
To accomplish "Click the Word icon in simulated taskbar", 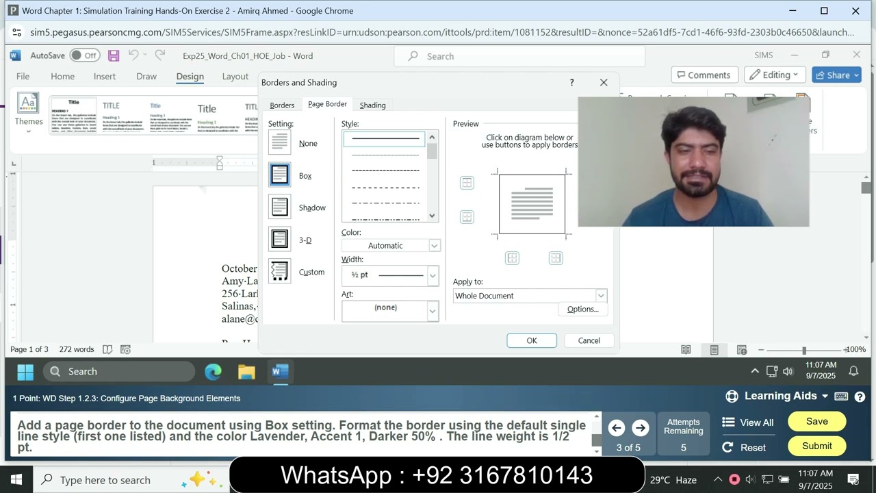I will (280, 371).
